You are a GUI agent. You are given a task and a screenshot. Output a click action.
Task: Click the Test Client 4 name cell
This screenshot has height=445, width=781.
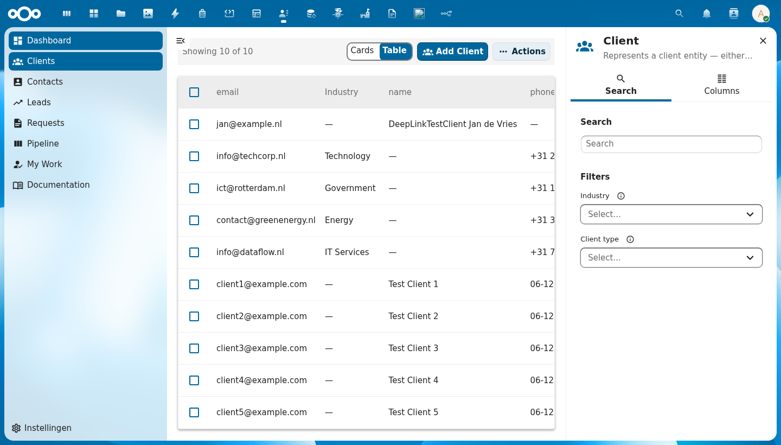click(413, 380)
